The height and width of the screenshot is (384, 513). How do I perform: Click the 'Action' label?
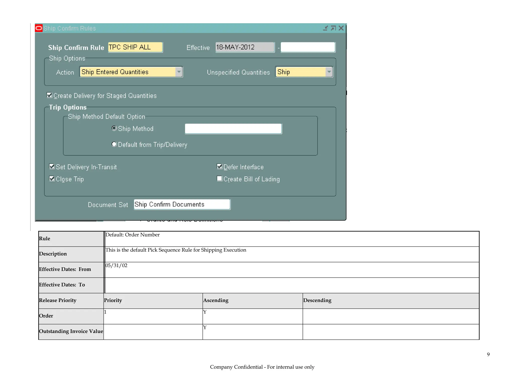[65, 72]
